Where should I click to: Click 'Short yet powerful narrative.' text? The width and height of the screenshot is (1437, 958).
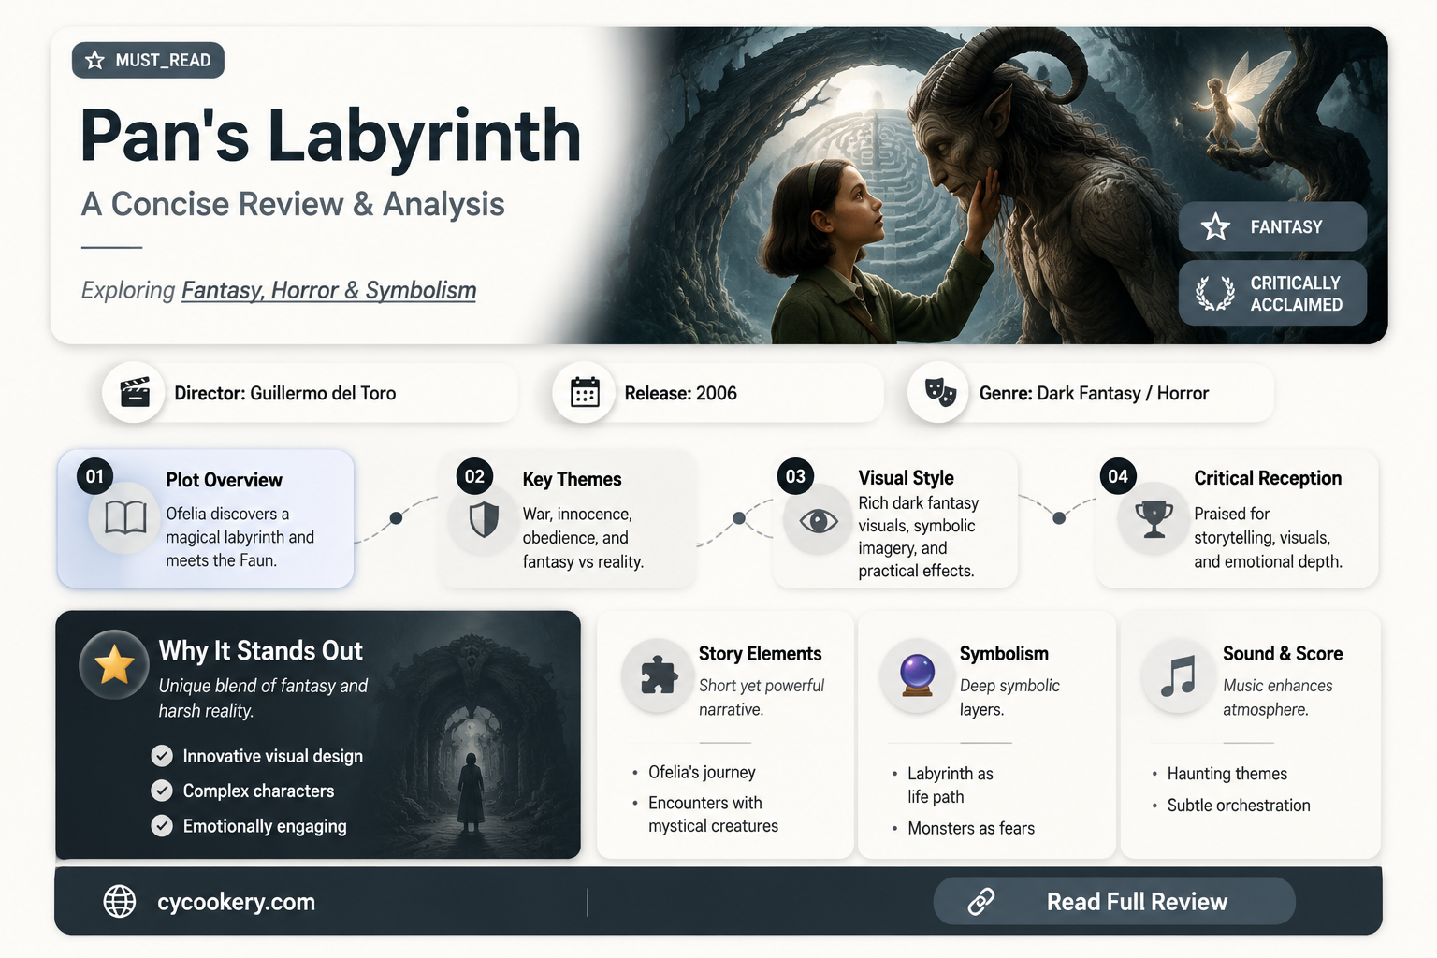761,697
